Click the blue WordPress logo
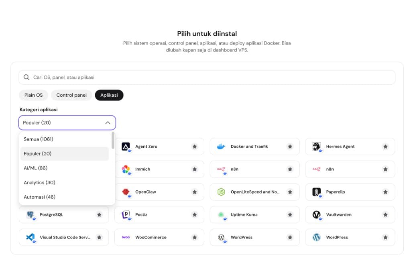The image size is (411, 263). 316,237
